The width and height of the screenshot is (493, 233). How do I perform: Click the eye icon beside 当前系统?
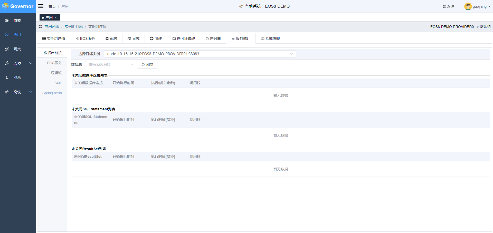pos(241,6)
